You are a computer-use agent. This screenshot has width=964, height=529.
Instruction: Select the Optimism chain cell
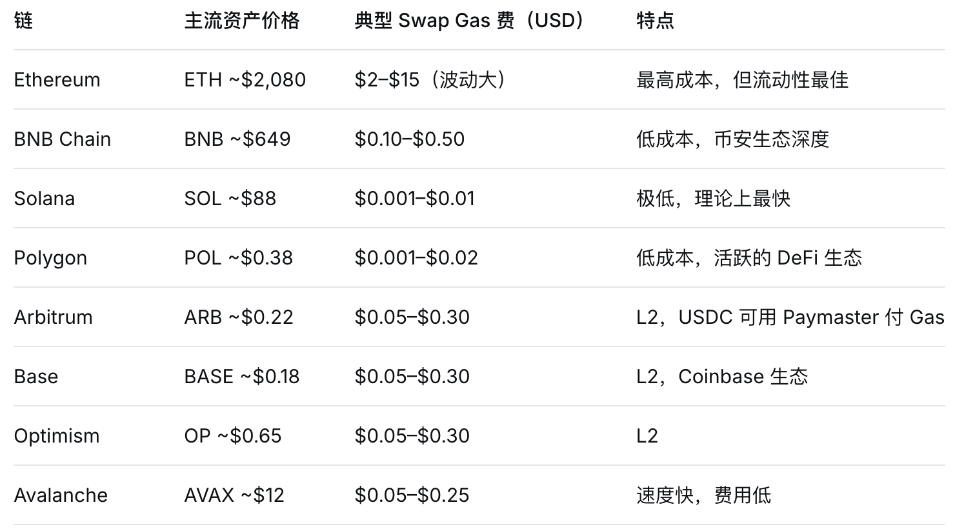[57, 436]
